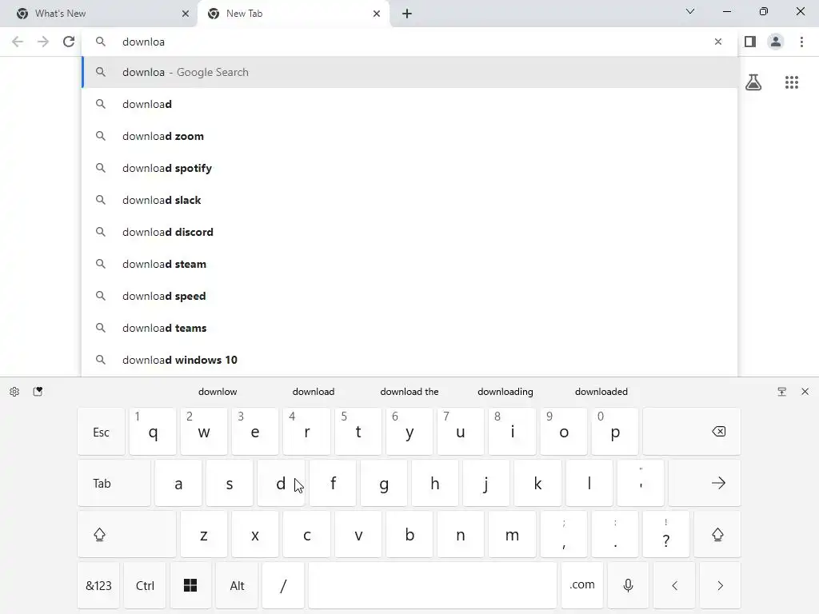Select the 'download speed' suggestion
819x614 pixels.
click(409, 296)
